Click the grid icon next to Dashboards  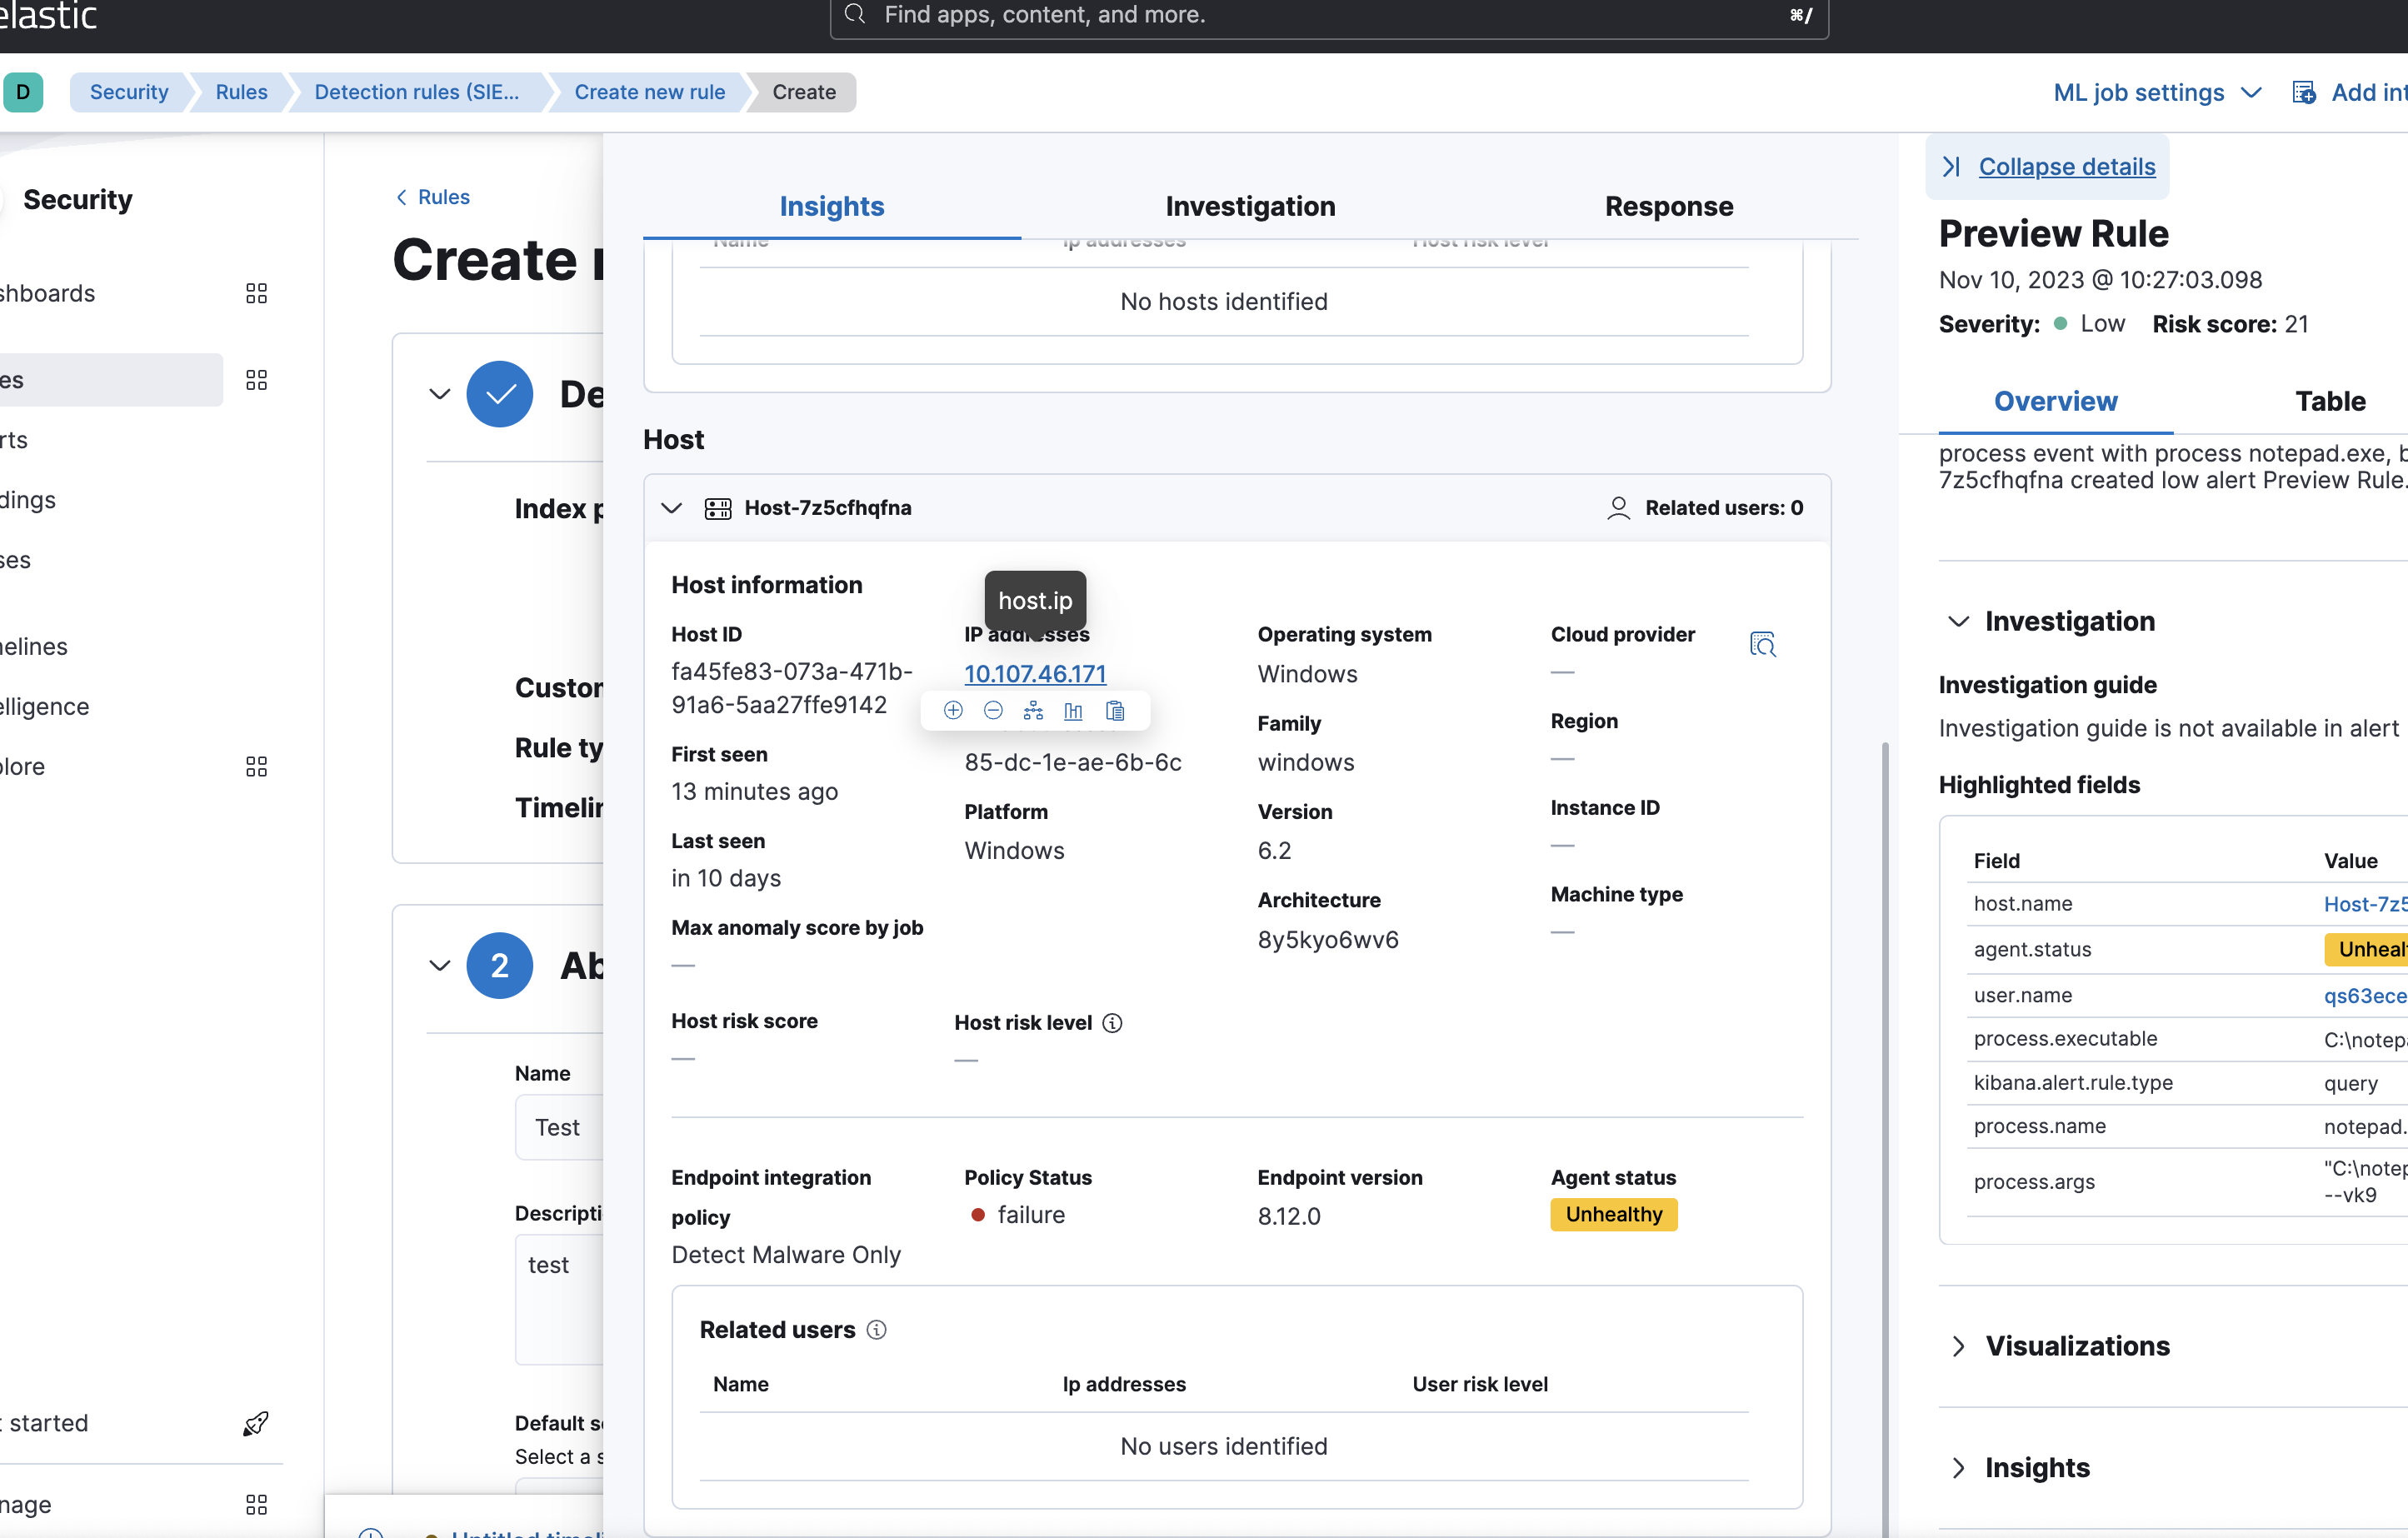click(x=256, y=293)
